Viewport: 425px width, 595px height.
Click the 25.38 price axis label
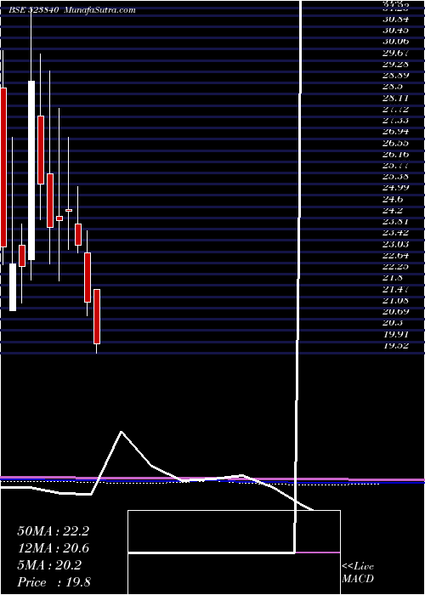(x=395, y=177)
